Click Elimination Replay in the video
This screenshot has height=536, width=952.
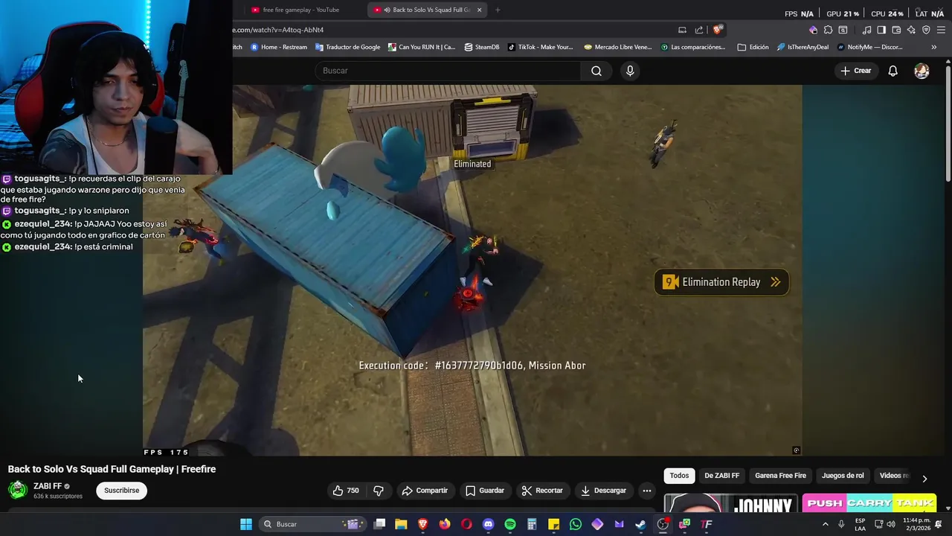[x=721, y=282]
